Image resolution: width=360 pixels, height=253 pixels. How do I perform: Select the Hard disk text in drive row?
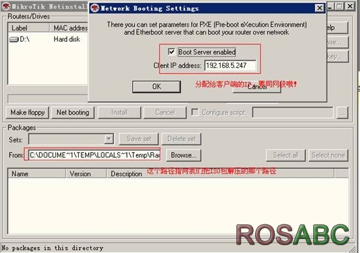(67, 39)
